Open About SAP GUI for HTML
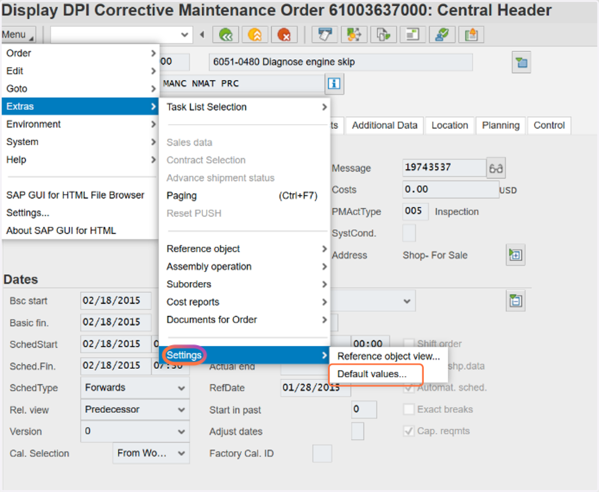 point(80,231)
